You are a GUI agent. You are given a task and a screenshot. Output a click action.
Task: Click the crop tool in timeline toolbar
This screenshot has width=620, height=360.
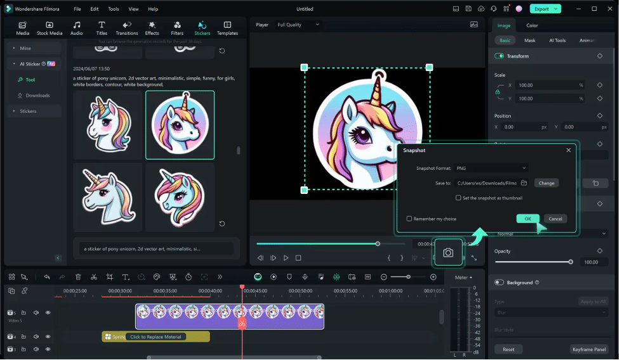pyautogui.click(x=110, y=277)
